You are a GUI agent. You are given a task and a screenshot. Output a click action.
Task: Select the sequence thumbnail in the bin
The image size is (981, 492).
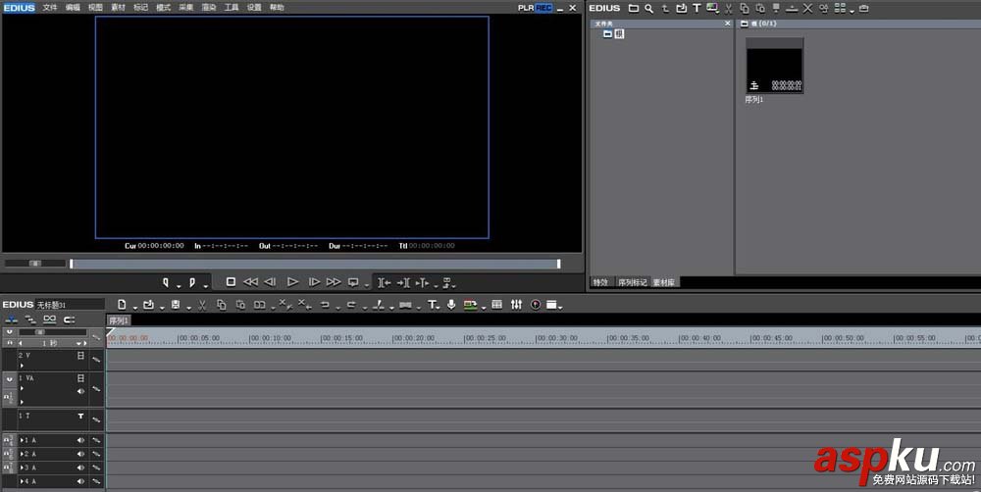pyautogui.click(x=775, y=66)
